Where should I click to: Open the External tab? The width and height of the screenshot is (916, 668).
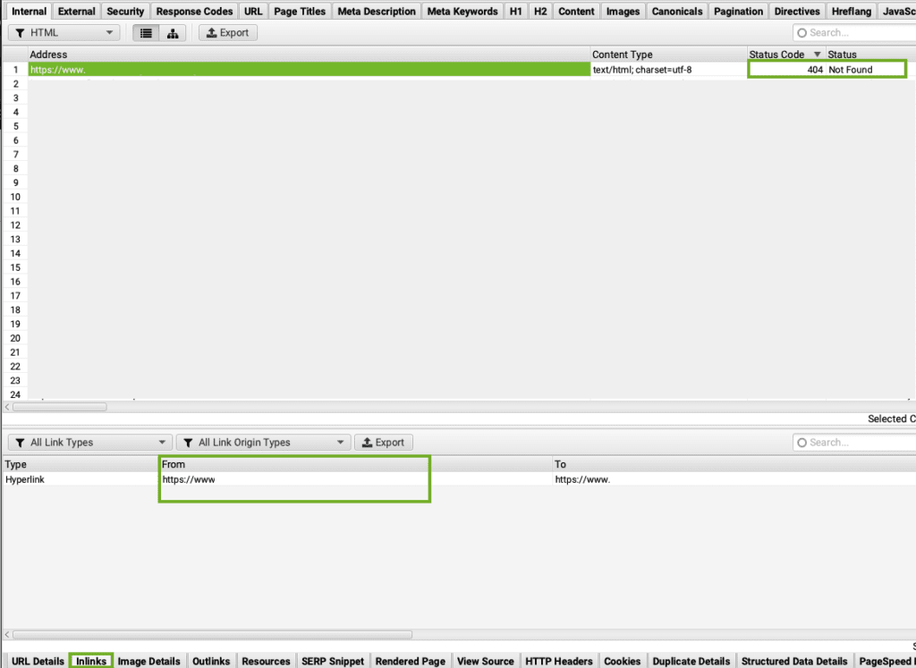coord(77,11)
